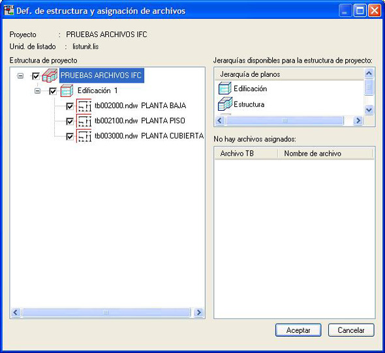The image size is (385, 353).
Task: Select the tb002100.ndw PLANTA PISO drawing icon
Action: (84, 121)
